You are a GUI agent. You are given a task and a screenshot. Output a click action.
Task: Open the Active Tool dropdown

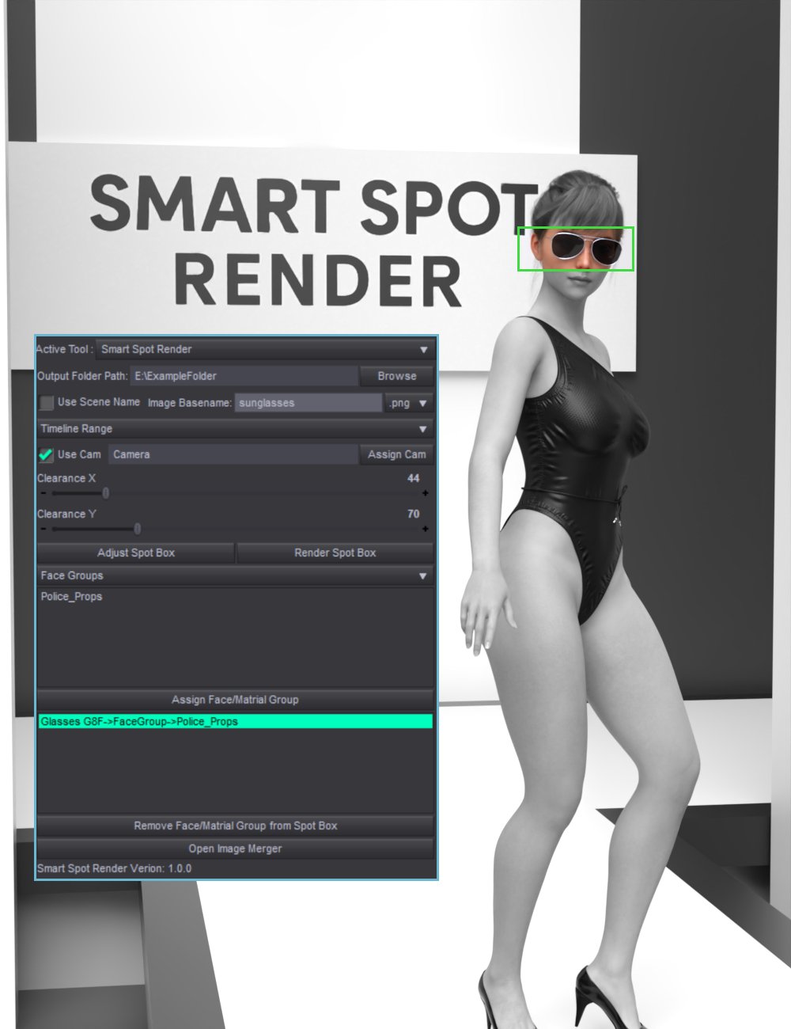click(x=425, y=349)
